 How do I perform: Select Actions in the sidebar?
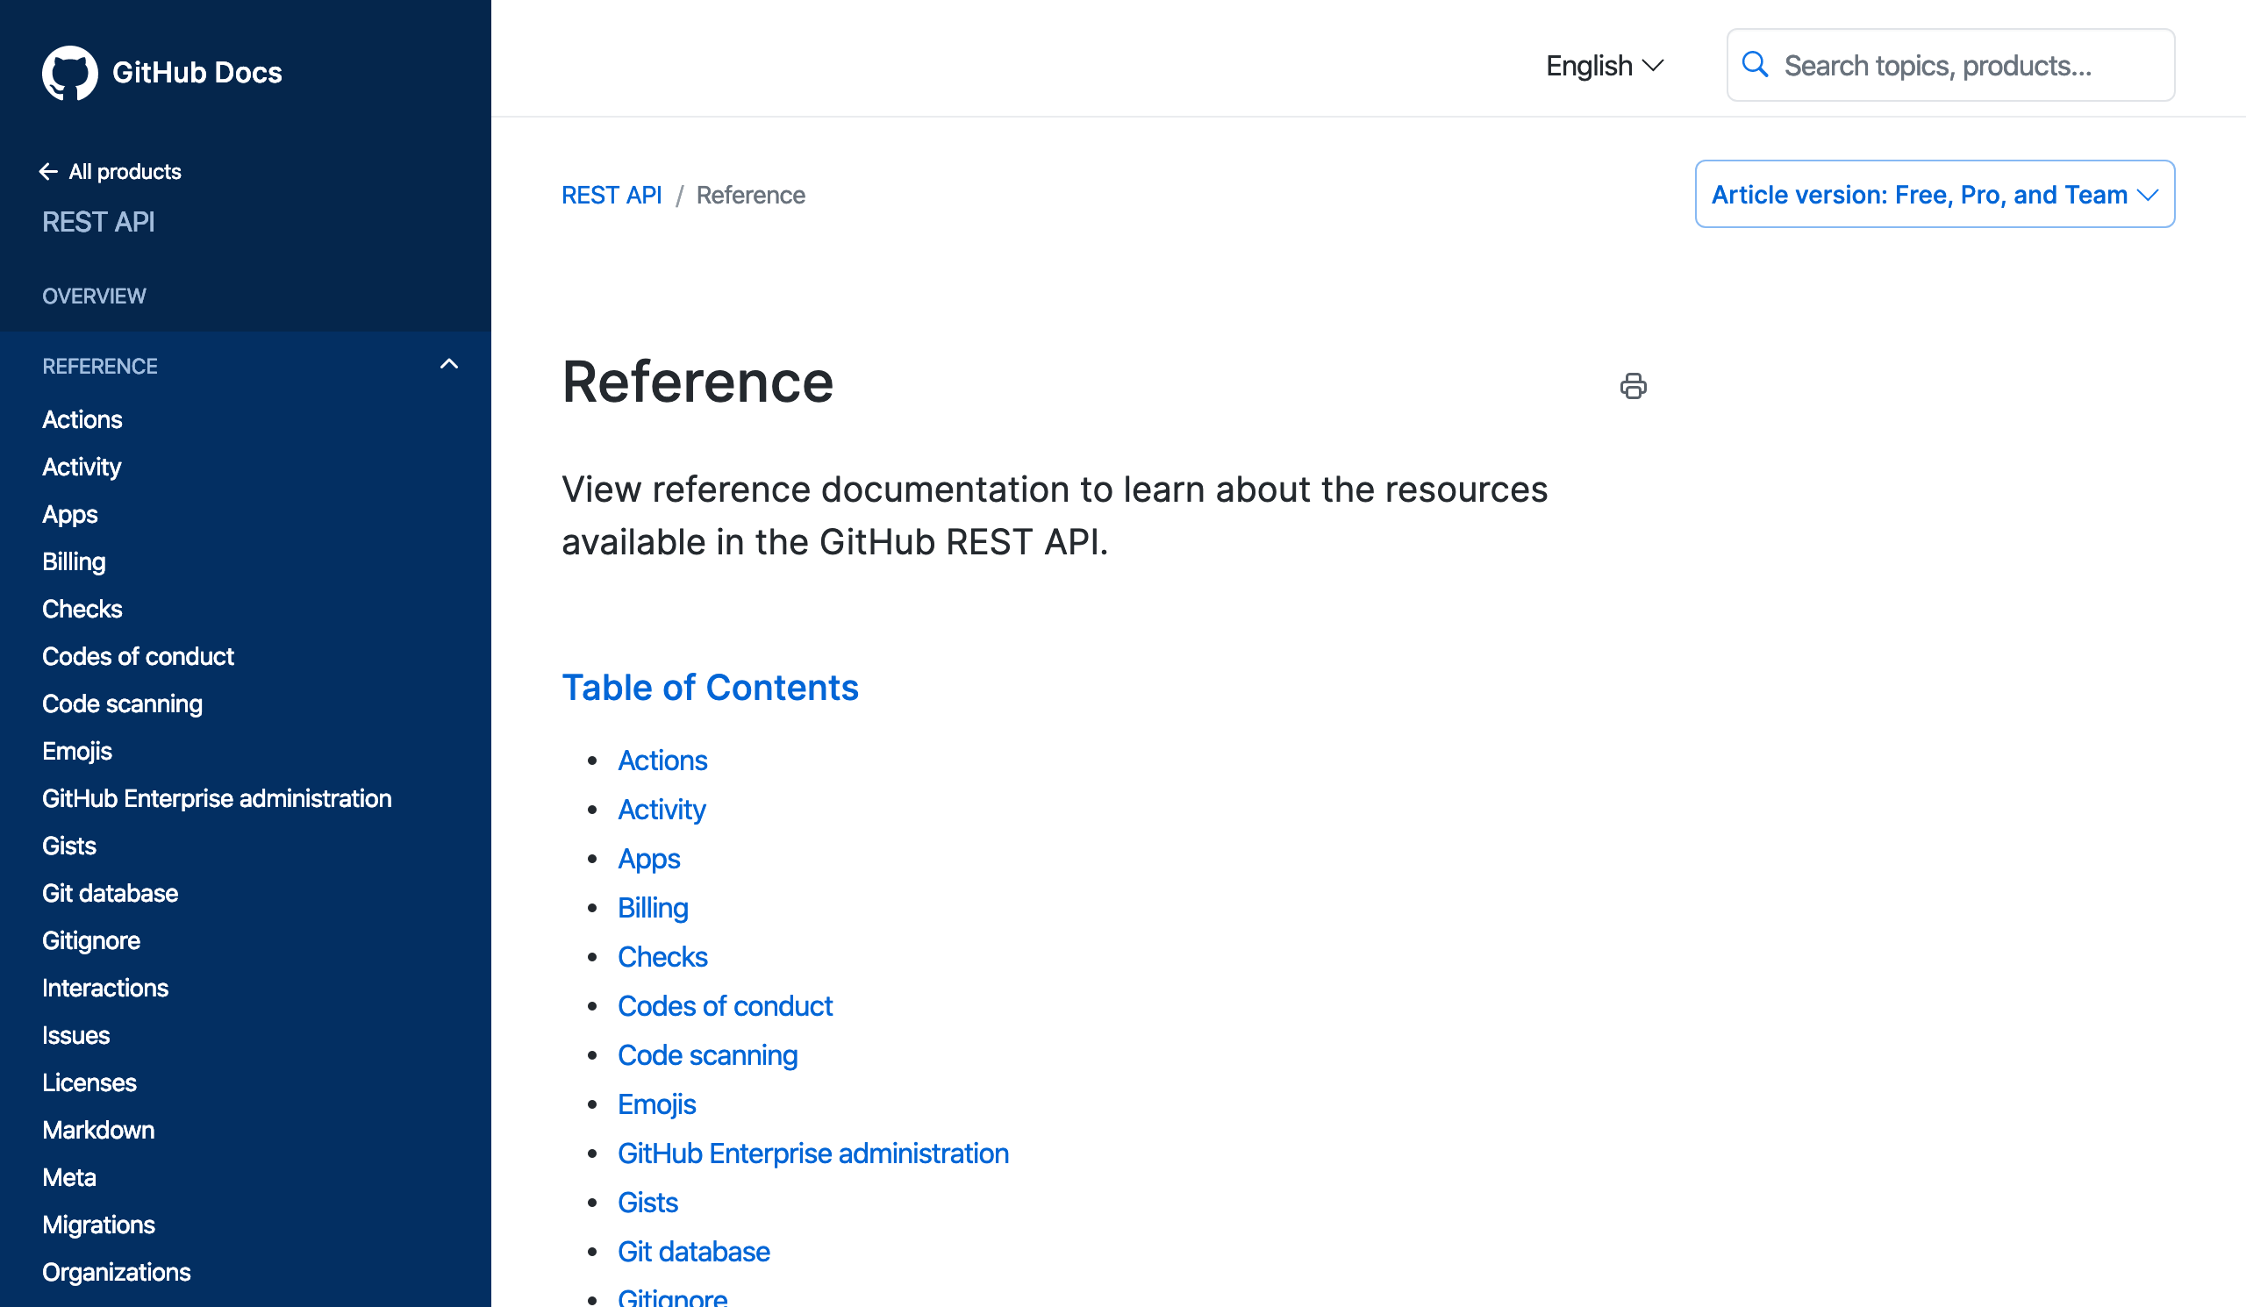point(82,419)
